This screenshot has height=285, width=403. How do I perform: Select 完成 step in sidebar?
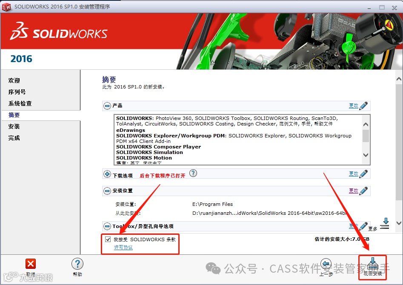pyautogui.click(x=14, y=138)
